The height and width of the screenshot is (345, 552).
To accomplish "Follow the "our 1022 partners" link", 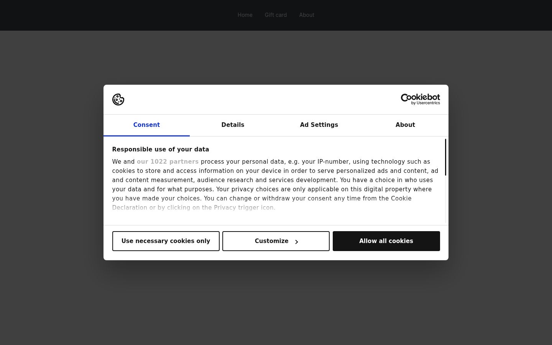I will [x=168, y=162].
